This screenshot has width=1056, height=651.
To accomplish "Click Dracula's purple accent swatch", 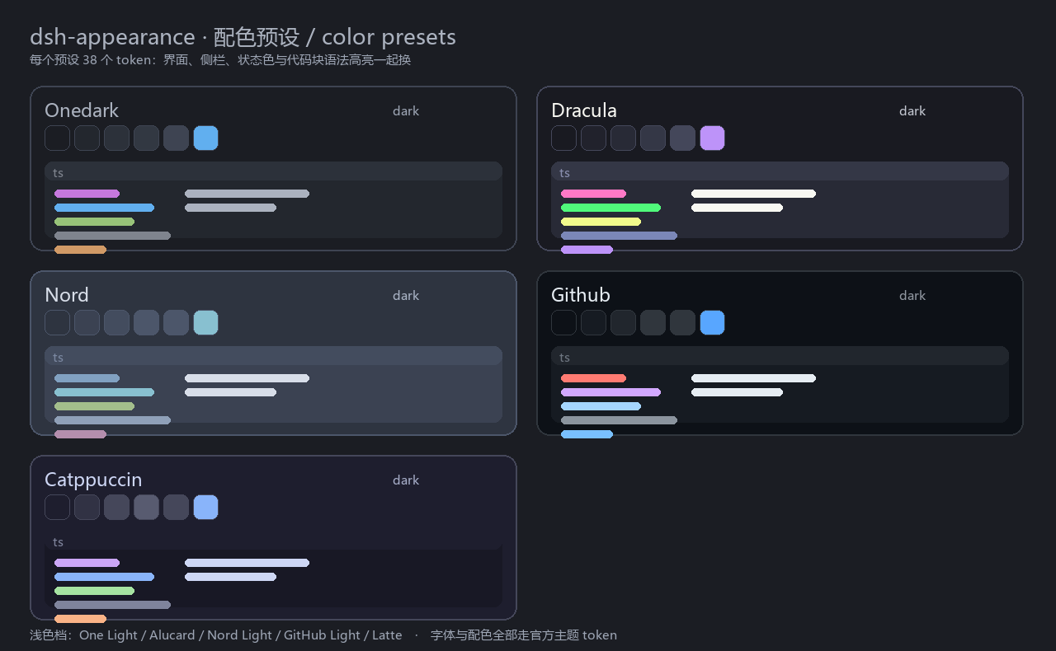I will click(x=712, y=138).
